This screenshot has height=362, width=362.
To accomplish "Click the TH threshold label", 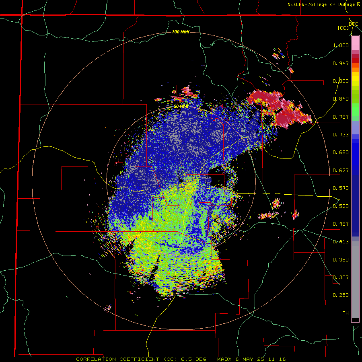I will (346, 313).
